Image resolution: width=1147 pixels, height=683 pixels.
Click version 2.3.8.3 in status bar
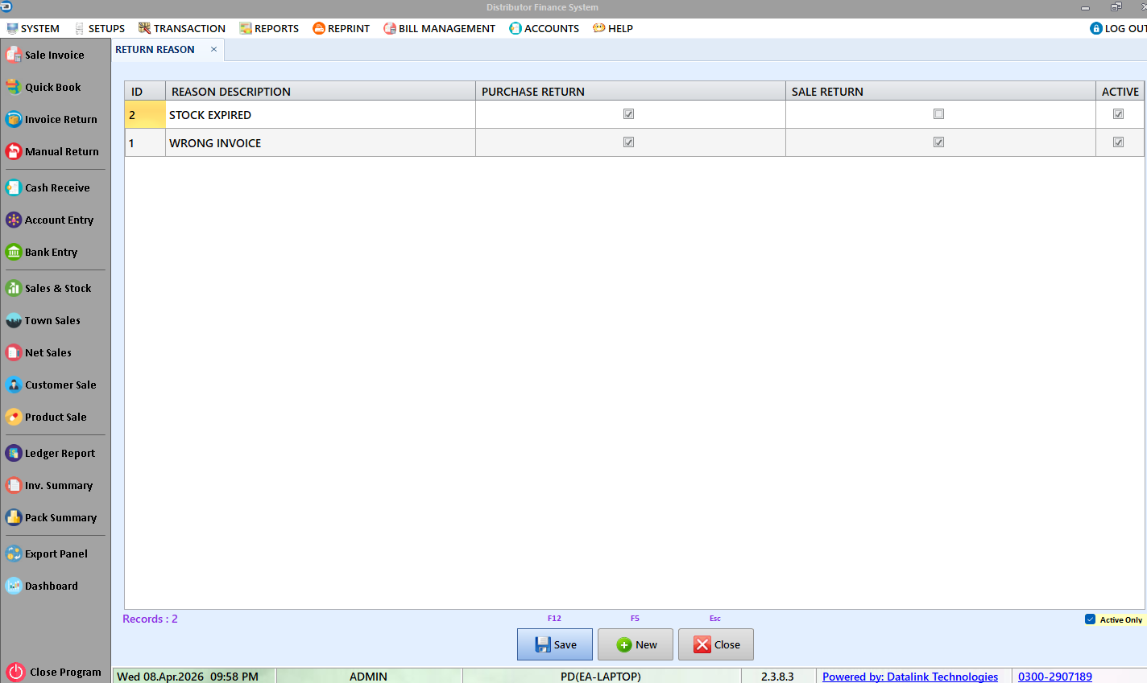tap(777, 677)
